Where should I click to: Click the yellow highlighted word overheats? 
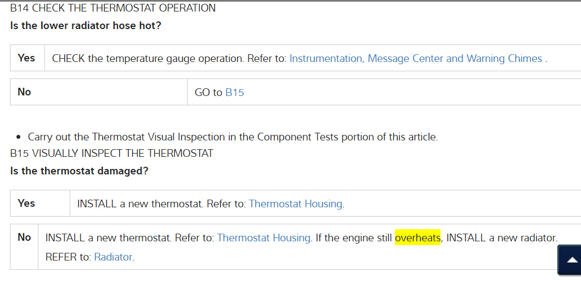(418, 238)
